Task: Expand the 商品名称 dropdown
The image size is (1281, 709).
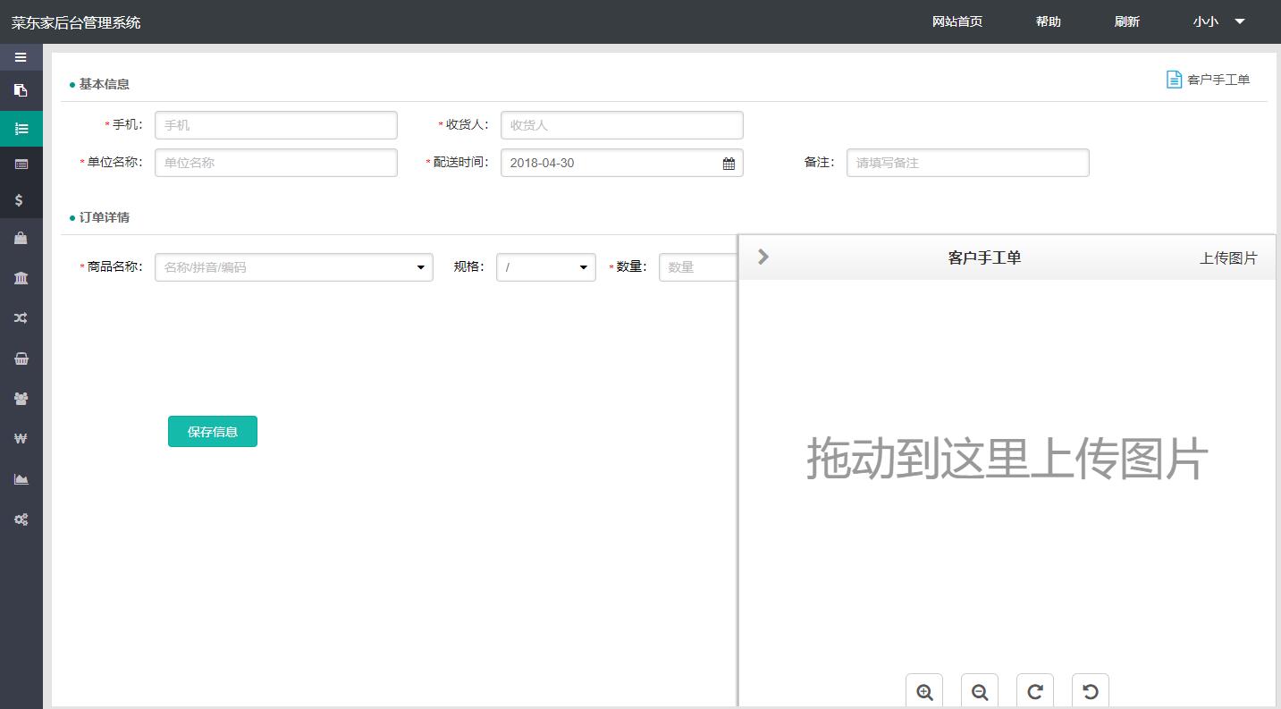Action: click(x=420, y=267)
